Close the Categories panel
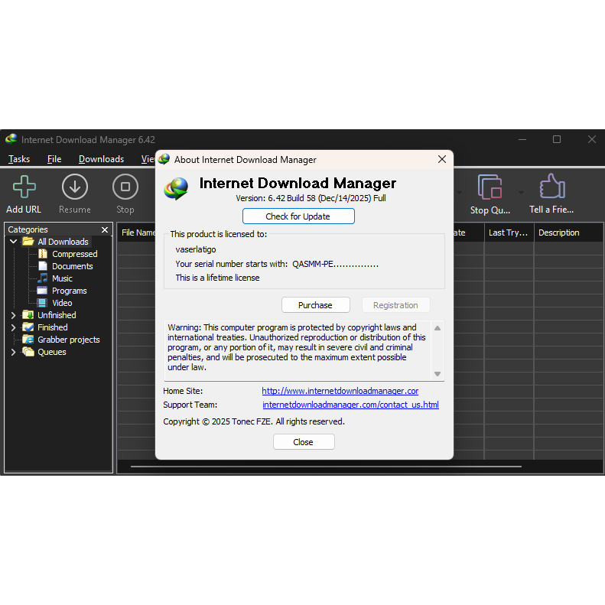Viewport: 605px width, 605px height. click(105, 229)
